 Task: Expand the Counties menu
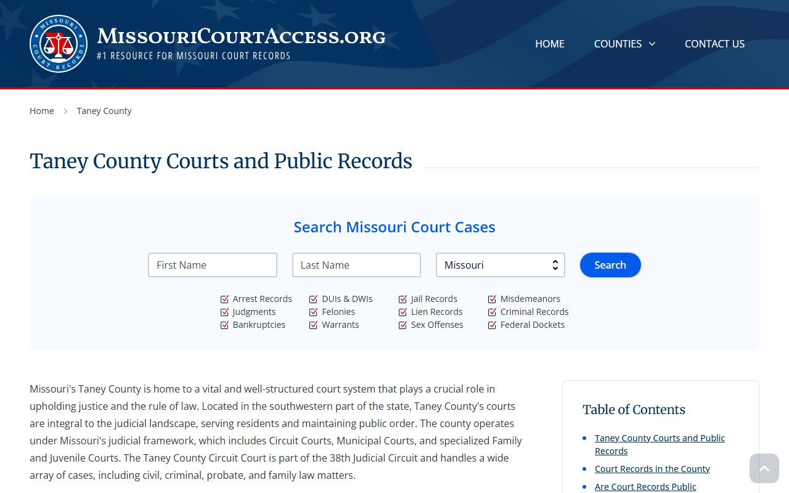click(624, 44)
